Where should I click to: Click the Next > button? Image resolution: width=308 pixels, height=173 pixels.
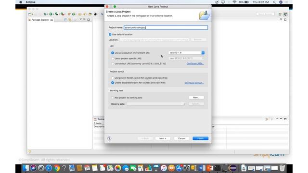tap(163, 138)
